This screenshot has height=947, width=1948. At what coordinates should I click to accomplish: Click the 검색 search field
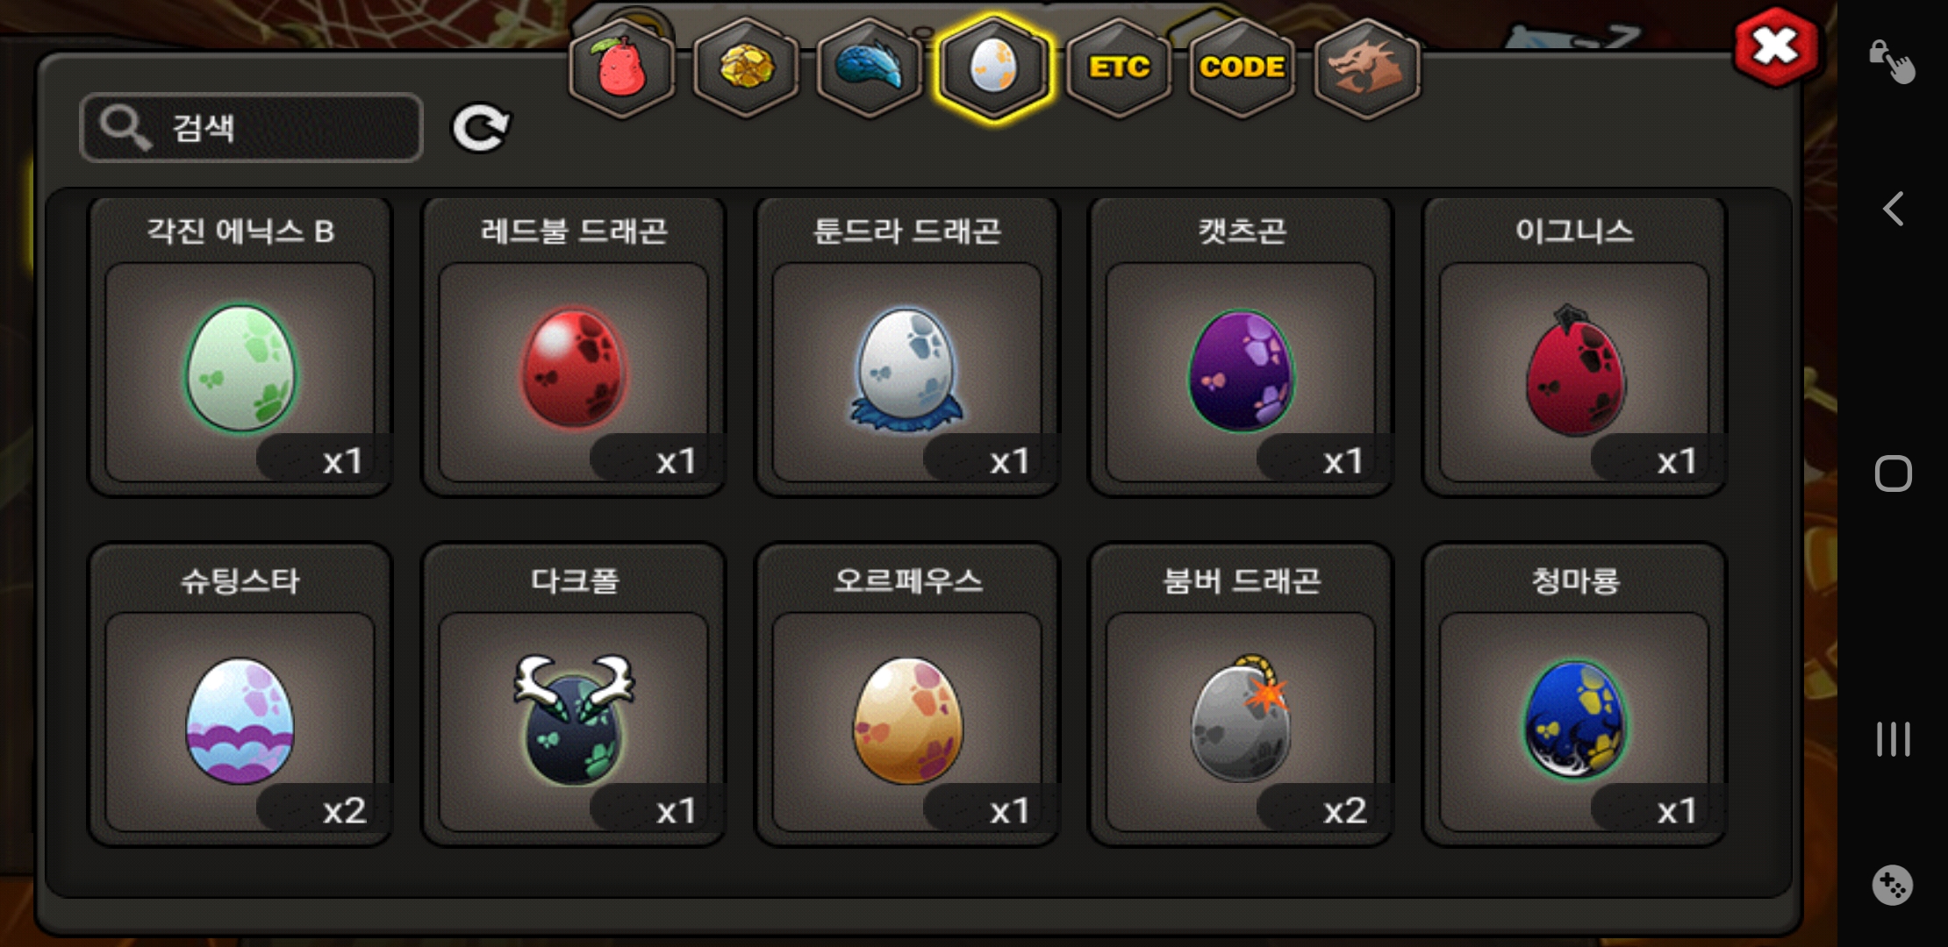(251, 128)
